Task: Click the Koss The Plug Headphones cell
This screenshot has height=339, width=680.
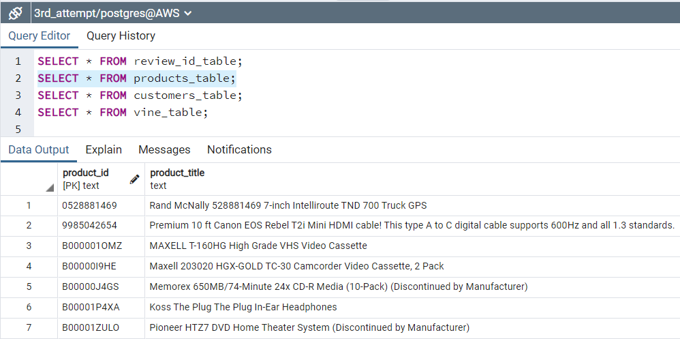Action: 412,308
